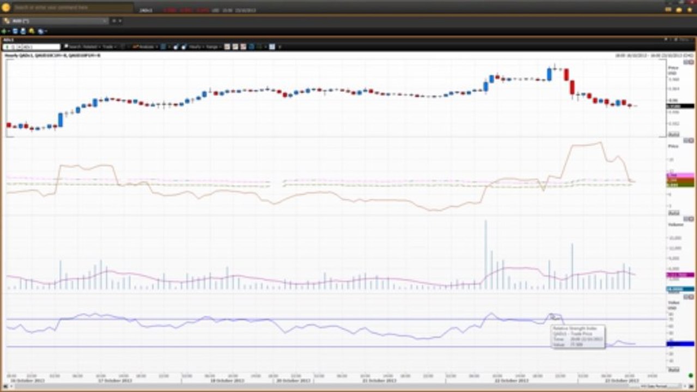The height and width of the screenshot is (392, 697).
Task: Open the Range dropdown
Action: point(213,47)
